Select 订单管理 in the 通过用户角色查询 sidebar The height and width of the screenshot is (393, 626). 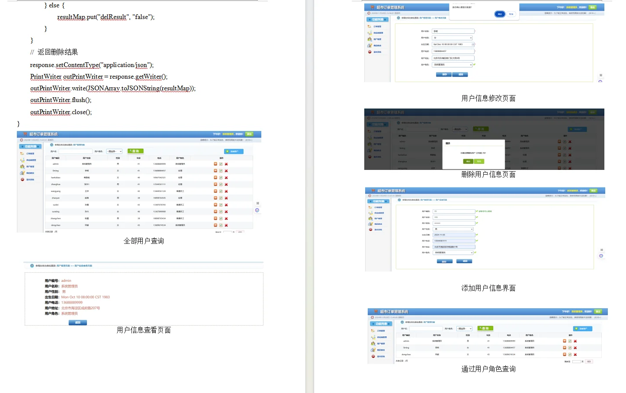381,331
